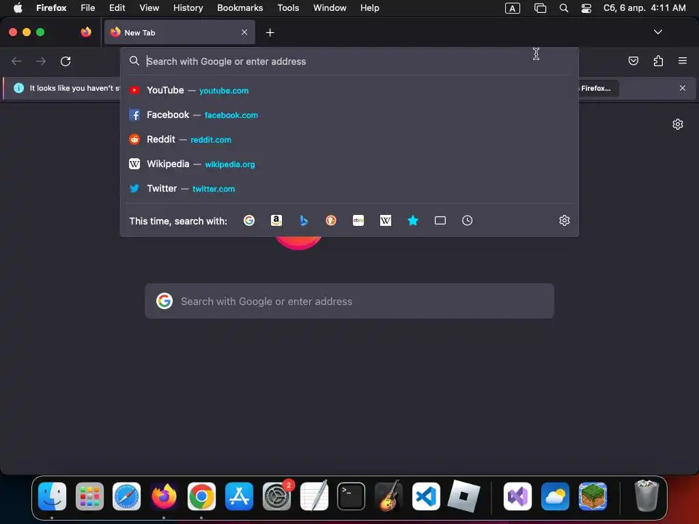
Task: Open a new tab with the plus button
Action: [270, 33]
